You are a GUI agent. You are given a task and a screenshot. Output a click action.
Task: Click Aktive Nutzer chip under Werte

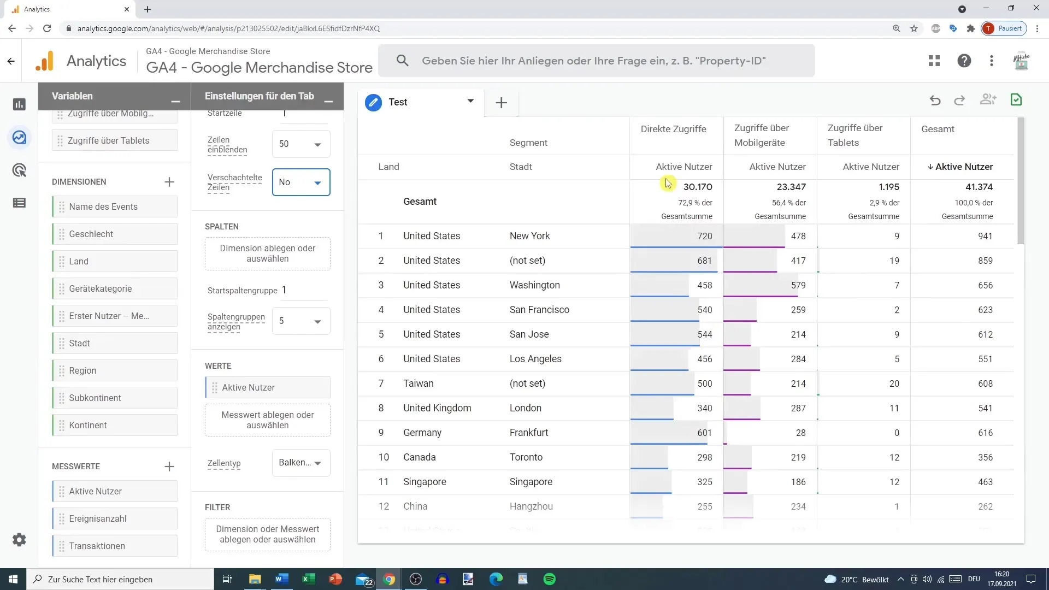click(268, 387)
